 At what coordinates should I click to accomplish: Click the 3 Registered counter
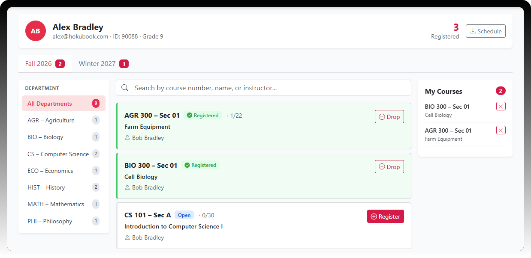tap(445, 31)
